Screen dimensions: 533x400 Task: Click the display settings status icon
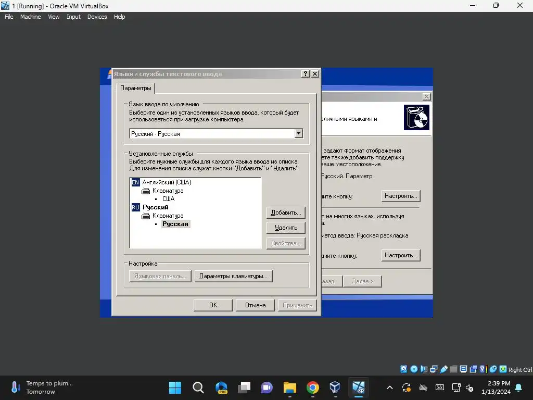click(463, 369)
